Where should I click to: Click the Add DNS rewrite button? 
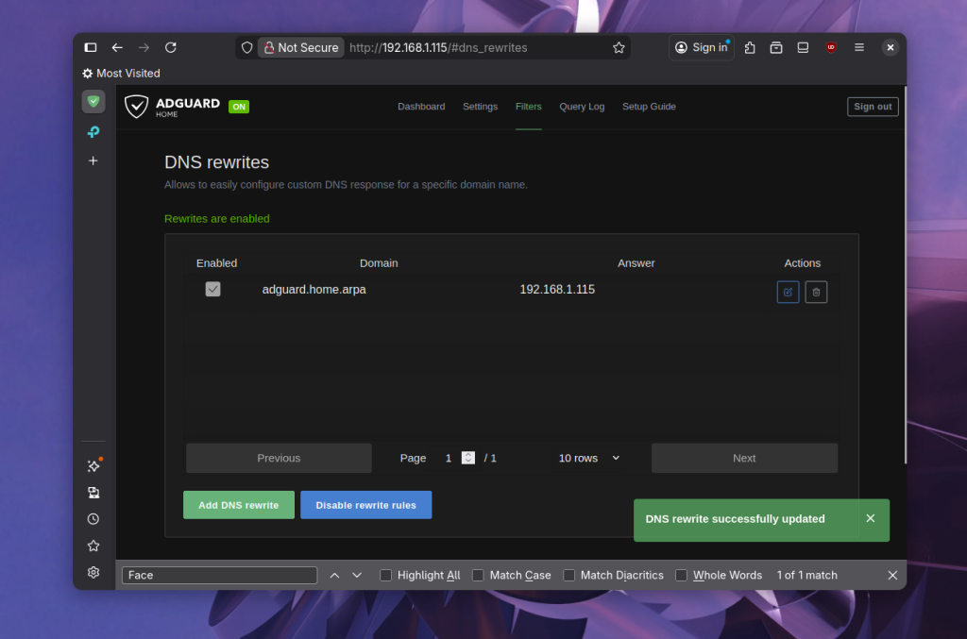239,505
